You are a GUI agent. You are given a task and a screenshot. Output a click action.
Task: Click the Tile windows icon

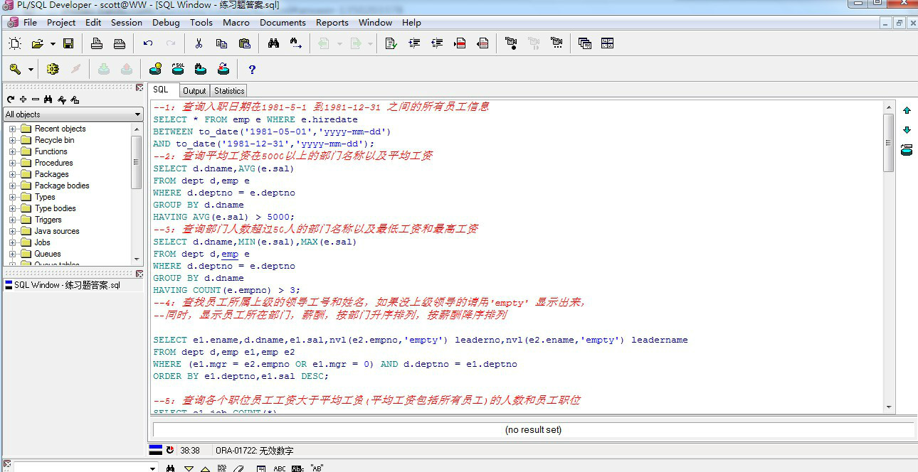pyautogui.click(x=607, y=43)
